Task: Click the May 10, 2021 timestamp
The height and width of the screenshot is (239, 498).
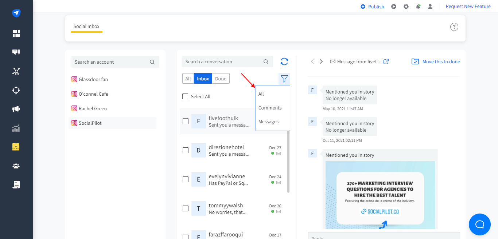Action: [343, 109]
